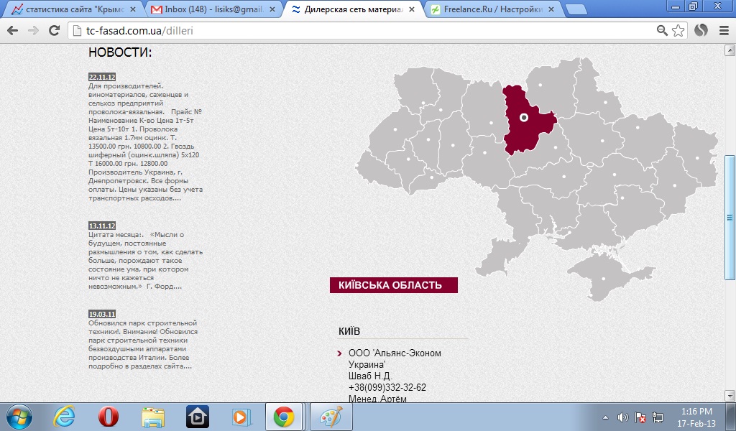
Task: Click the НОВОСТИ: heading
Action: [x=120, y=52]
